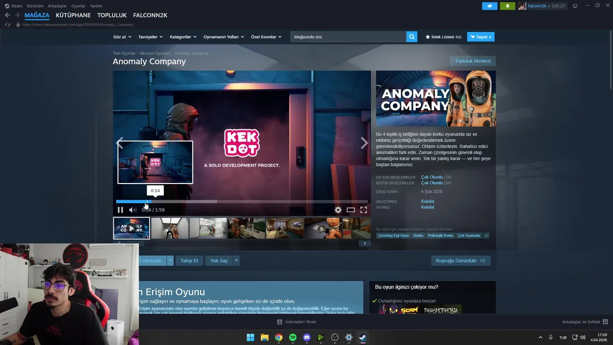This screenshot has width=613, height=345.
Task: Open the TOPLULUK tab
Action: pyautogui.click(x=112, y=15)
